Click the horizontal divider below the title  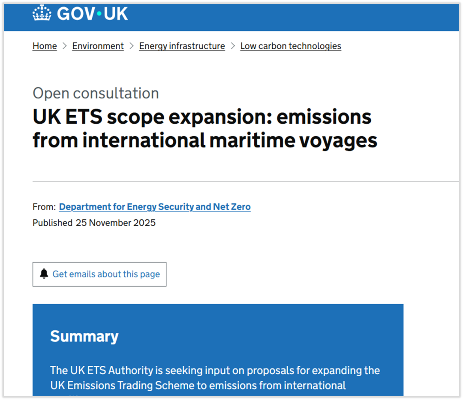[244, 182]
